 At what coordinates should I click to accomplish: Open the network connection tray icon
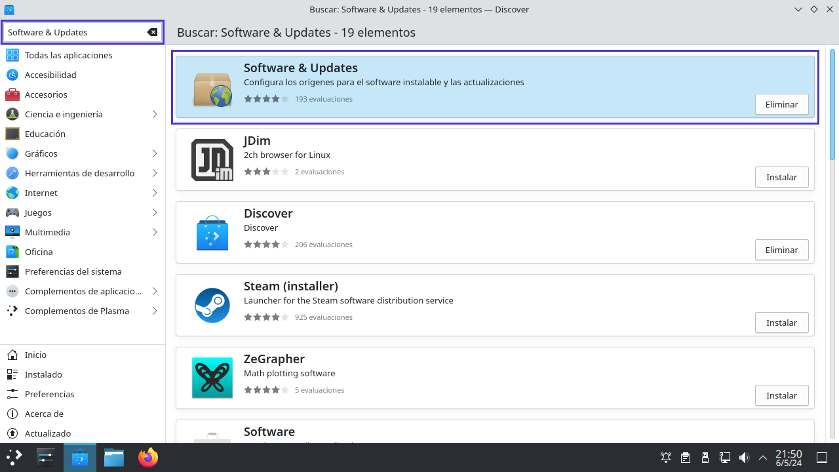pos(725,458)
